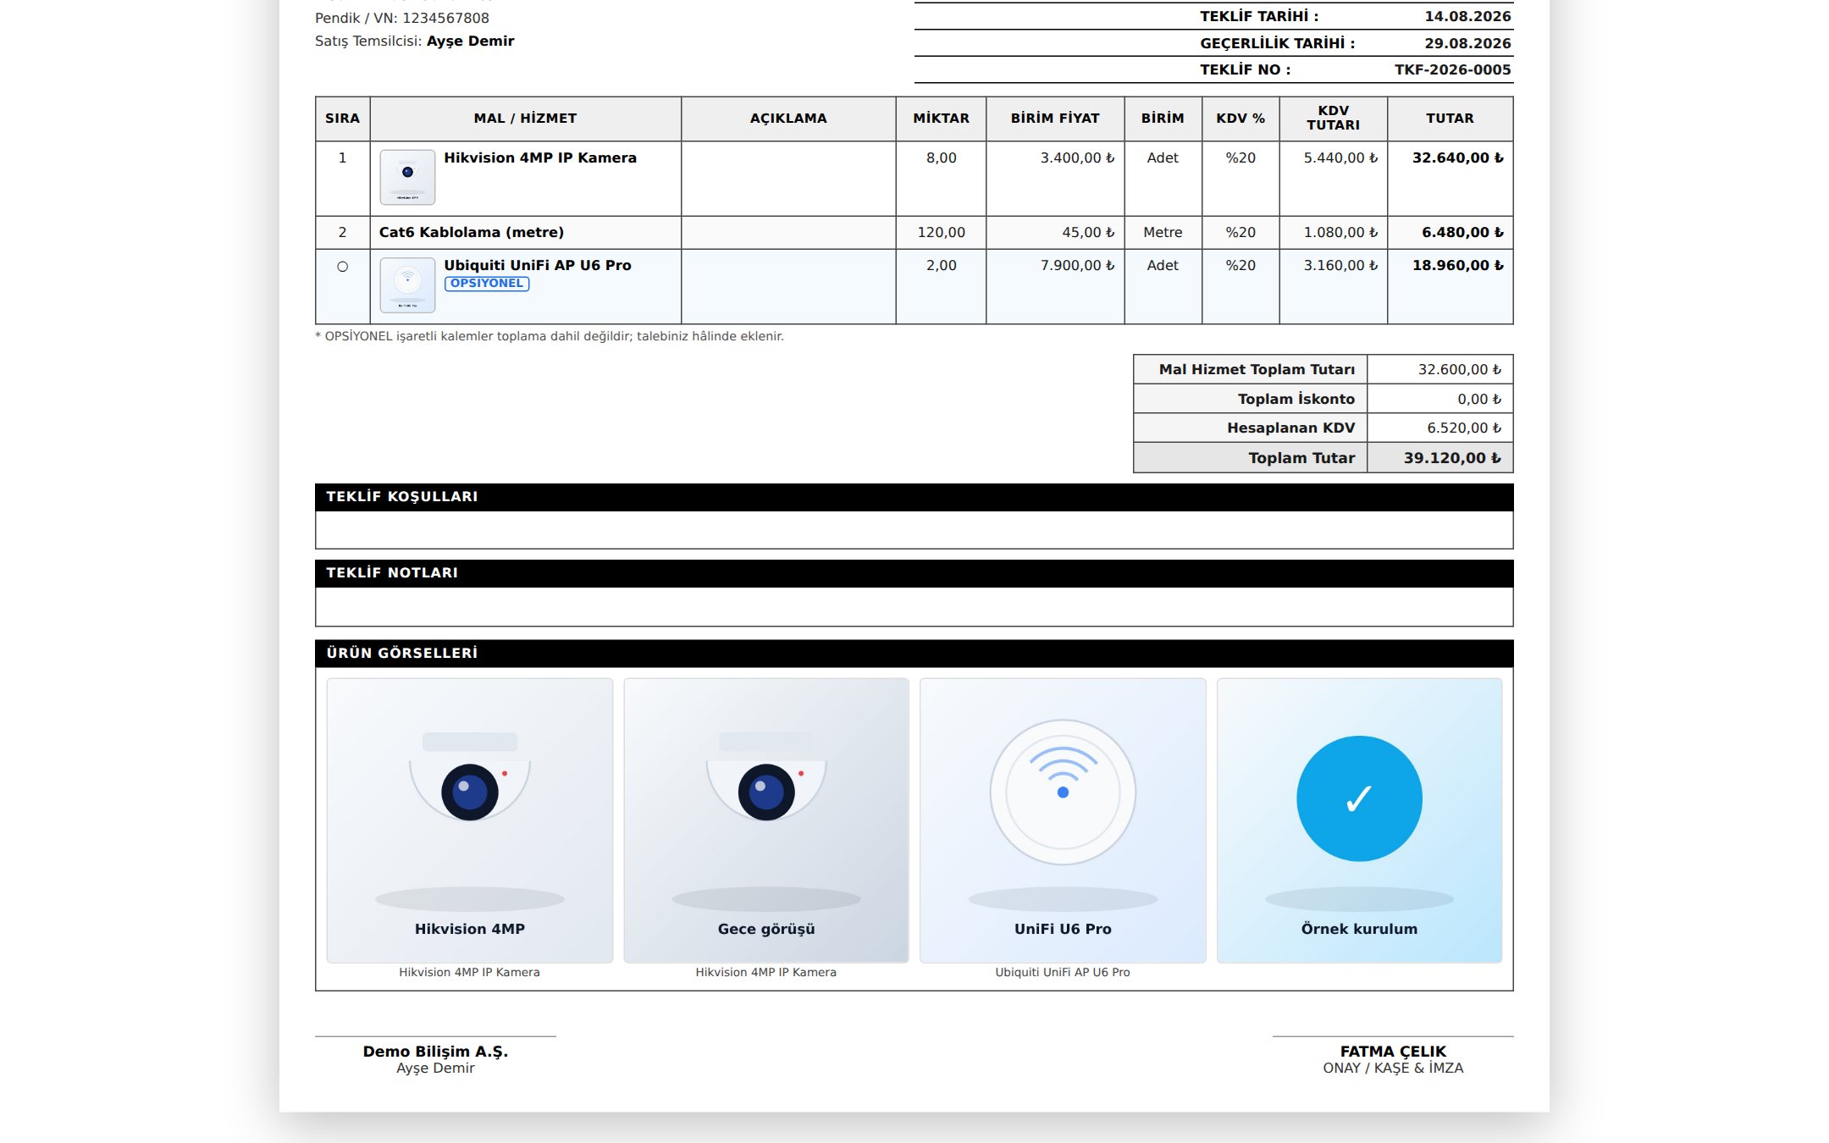Open the Örnek kurulum image card
Screen dimensions: 1829x1143
[x=1359, y=820]
